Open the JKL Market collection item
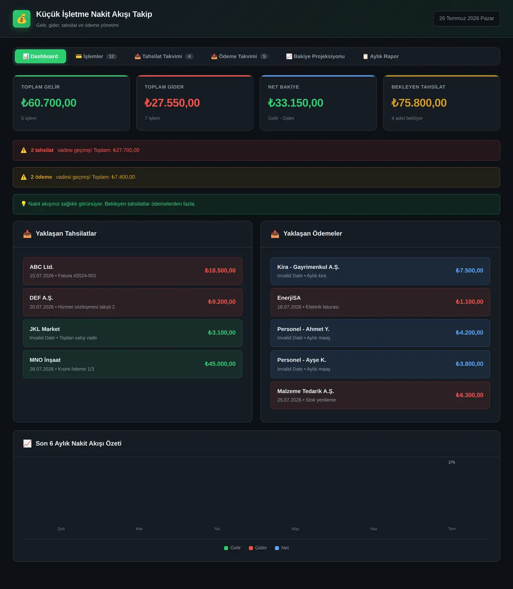513x589 pixels. tap(133, 333)
